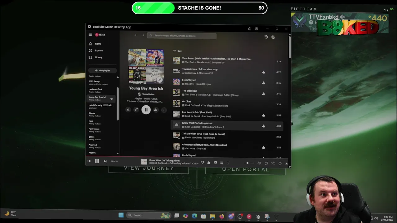Open settings gear in title bar
The width and height of the screenshot is (397, 223).
coord(256,29)
